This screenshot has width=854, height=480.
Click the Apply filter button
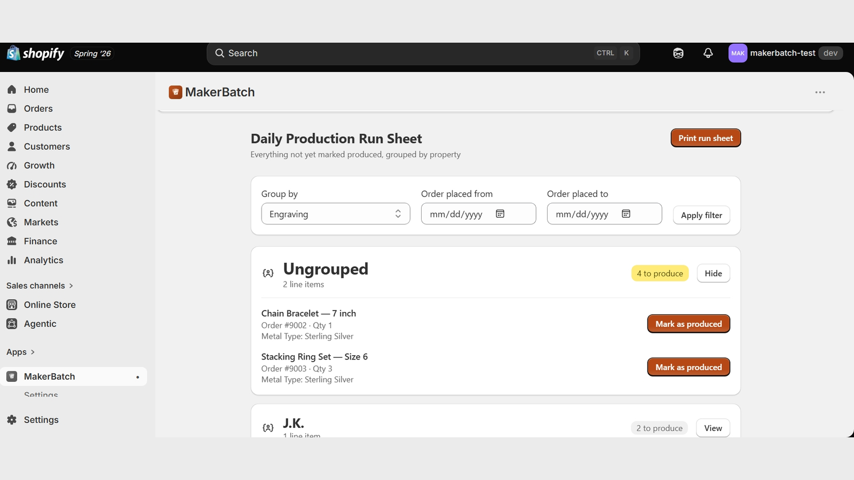pyautogui.click(x=701, y=215)
